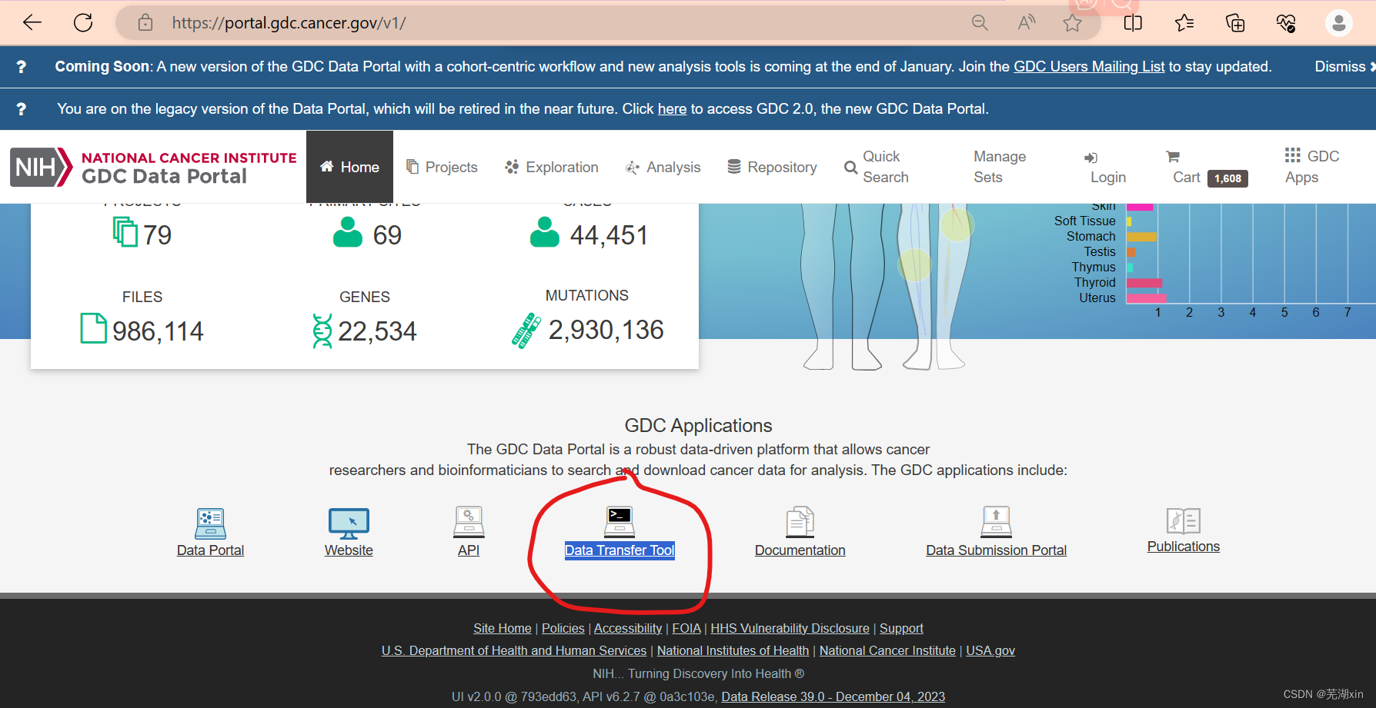
Task: Click the Cart icon
Action: click(x=1171, y=157)
